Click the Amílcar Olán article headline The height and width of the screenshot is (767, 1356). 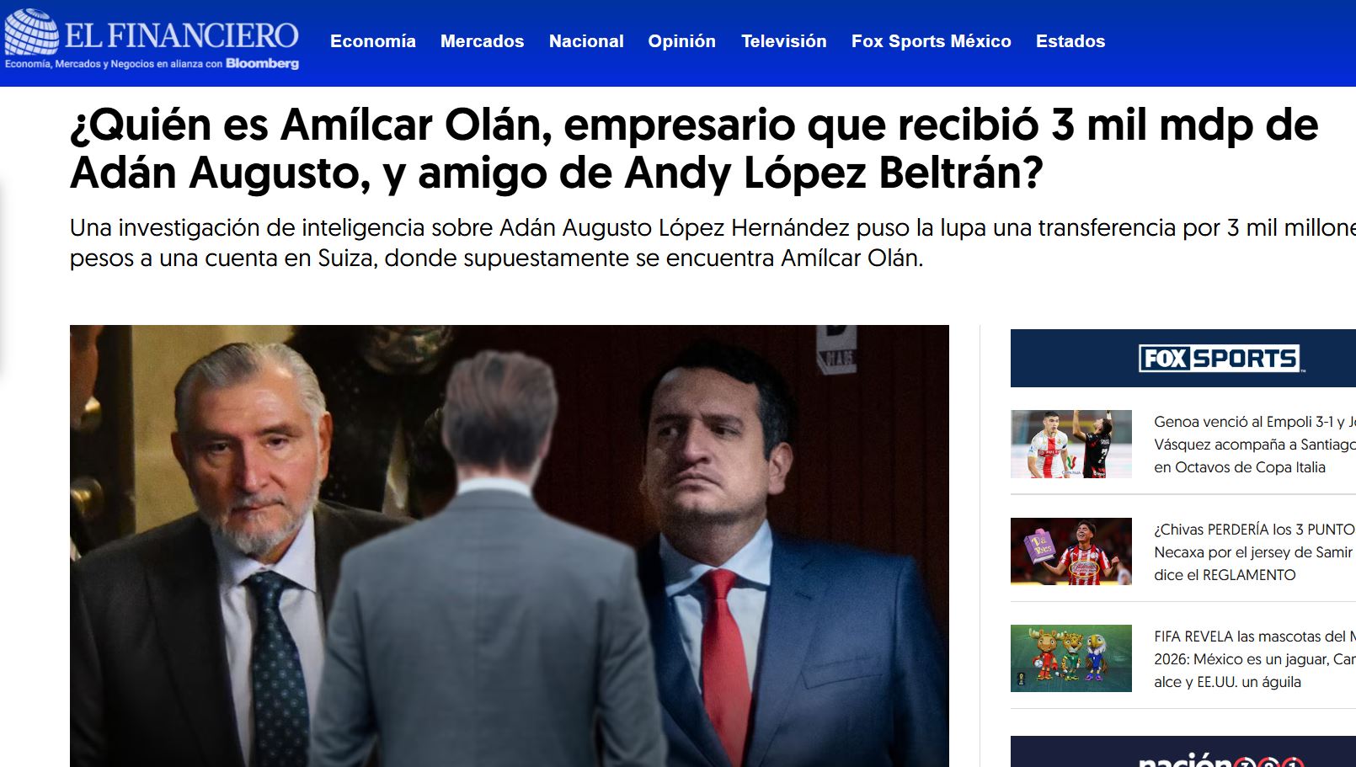[694, 149]
